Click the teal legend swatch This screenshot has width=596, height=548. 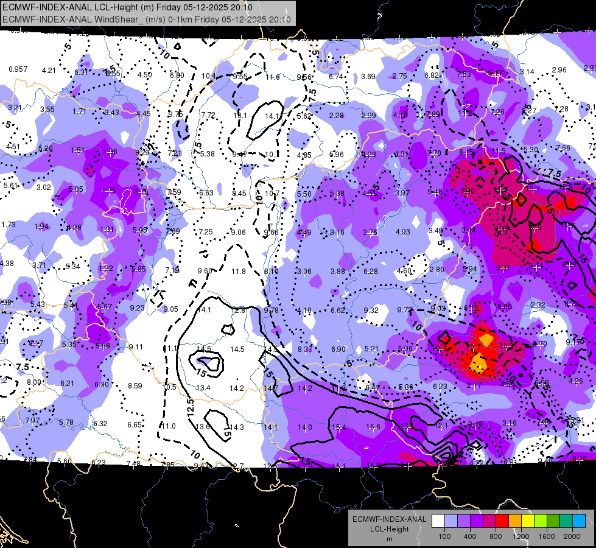566,521
